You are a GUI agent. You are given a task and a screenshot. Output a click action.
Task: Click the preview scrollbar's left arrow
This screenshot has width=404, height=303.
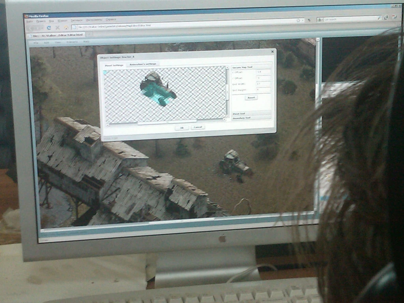pos(107,125)
